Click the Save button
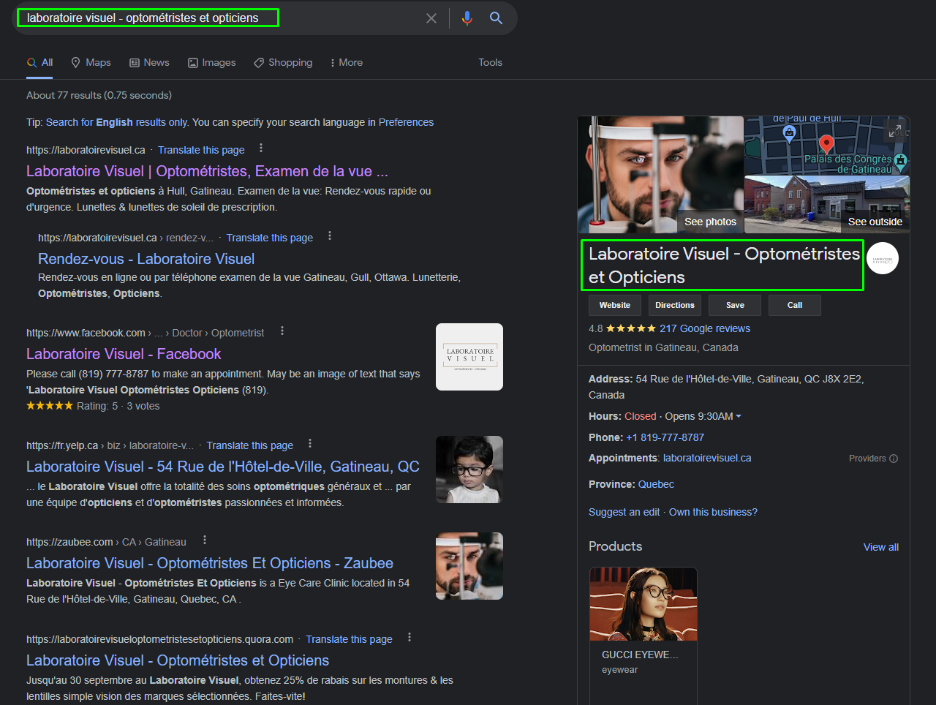The width and height of the screenshot is (936, 705). tap(735, 305)
